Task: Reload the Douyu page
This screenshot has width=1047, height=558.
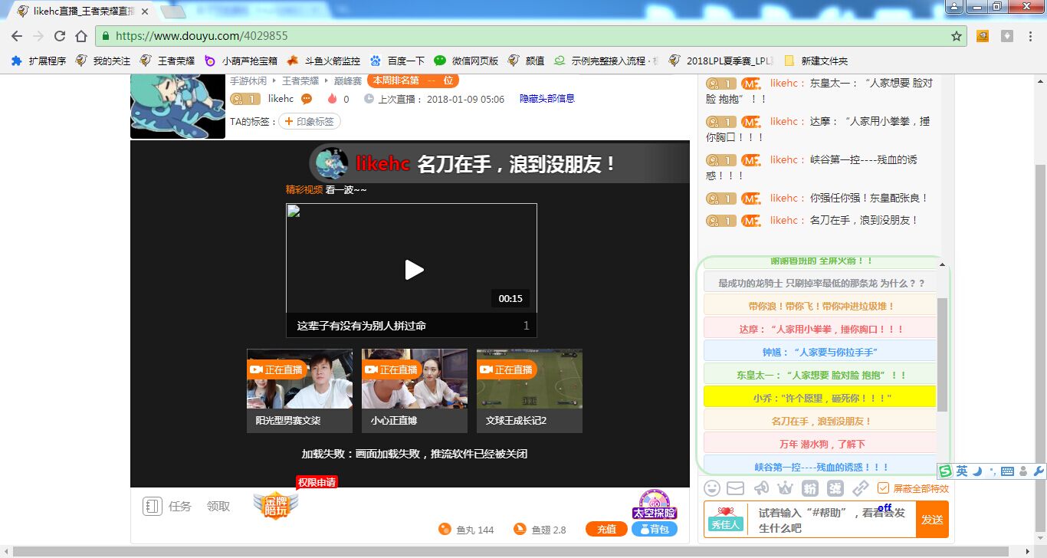Action: (x=60, y=36)
